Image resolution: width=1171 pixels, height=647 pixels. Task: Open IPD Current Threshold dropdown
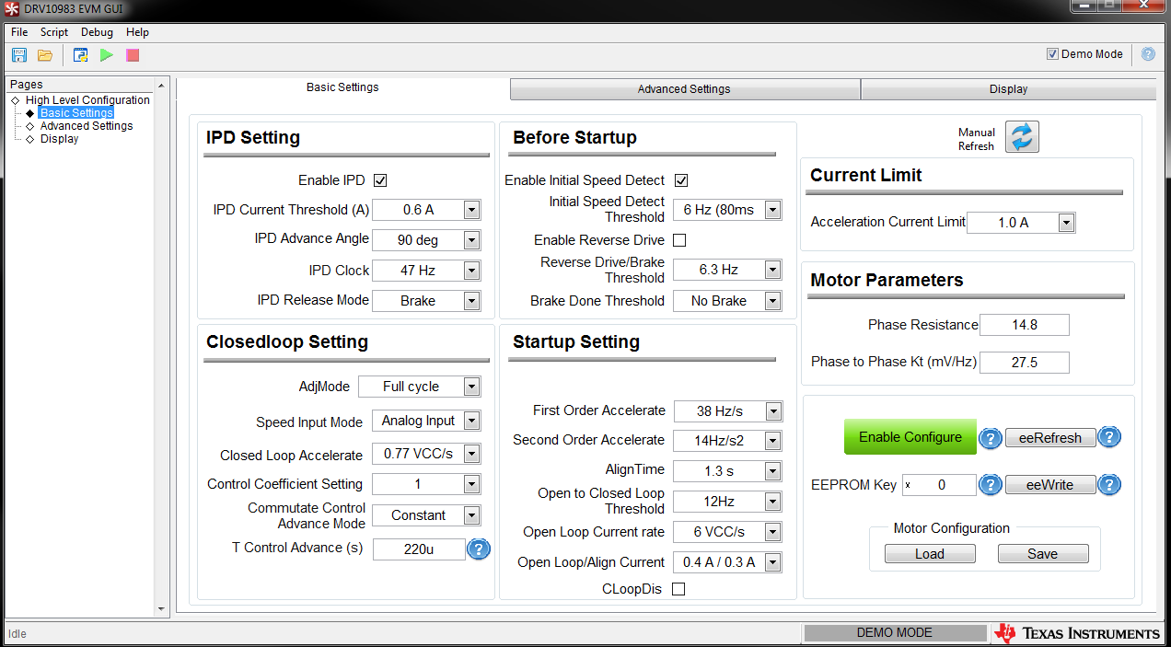[426, 210]
